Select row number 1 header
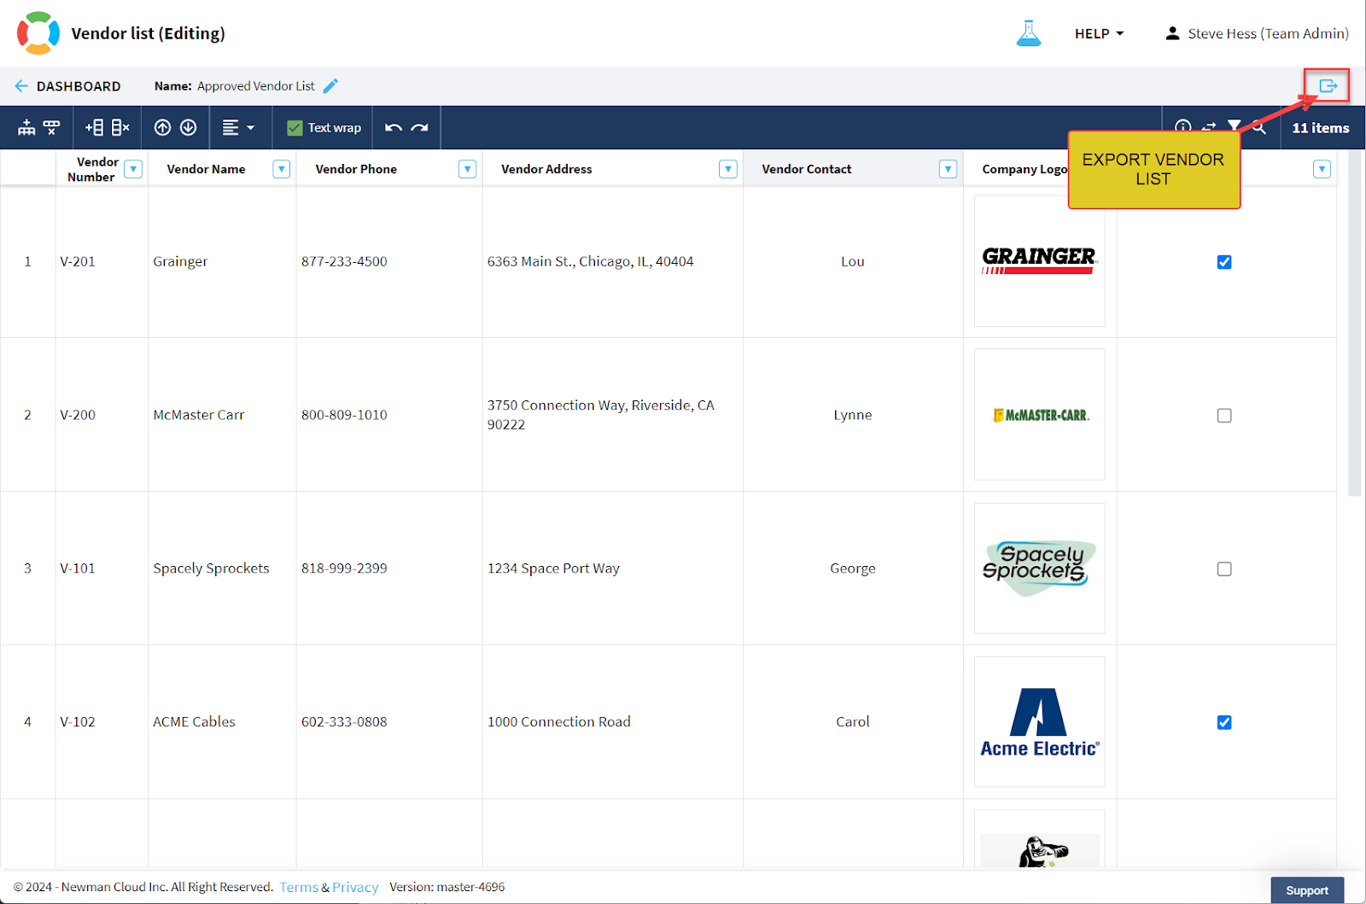The image size is (1366, 904). tap(27, 261)
